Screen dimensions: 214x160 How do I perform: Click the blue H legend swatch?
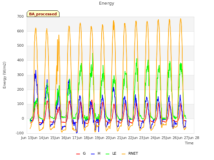click(x=93, y=154)
